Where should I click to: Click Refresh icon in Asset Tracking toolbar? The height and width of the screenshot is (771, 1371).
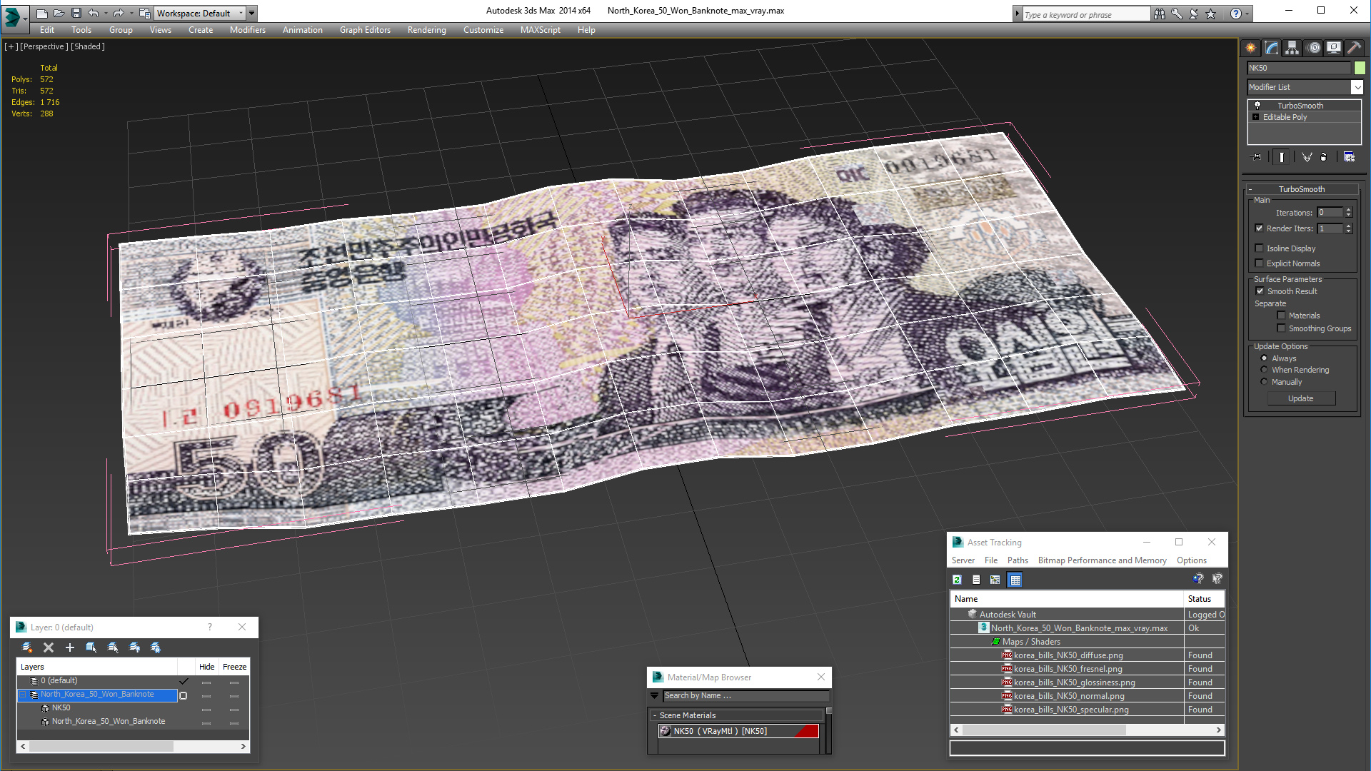coord(957,580)
